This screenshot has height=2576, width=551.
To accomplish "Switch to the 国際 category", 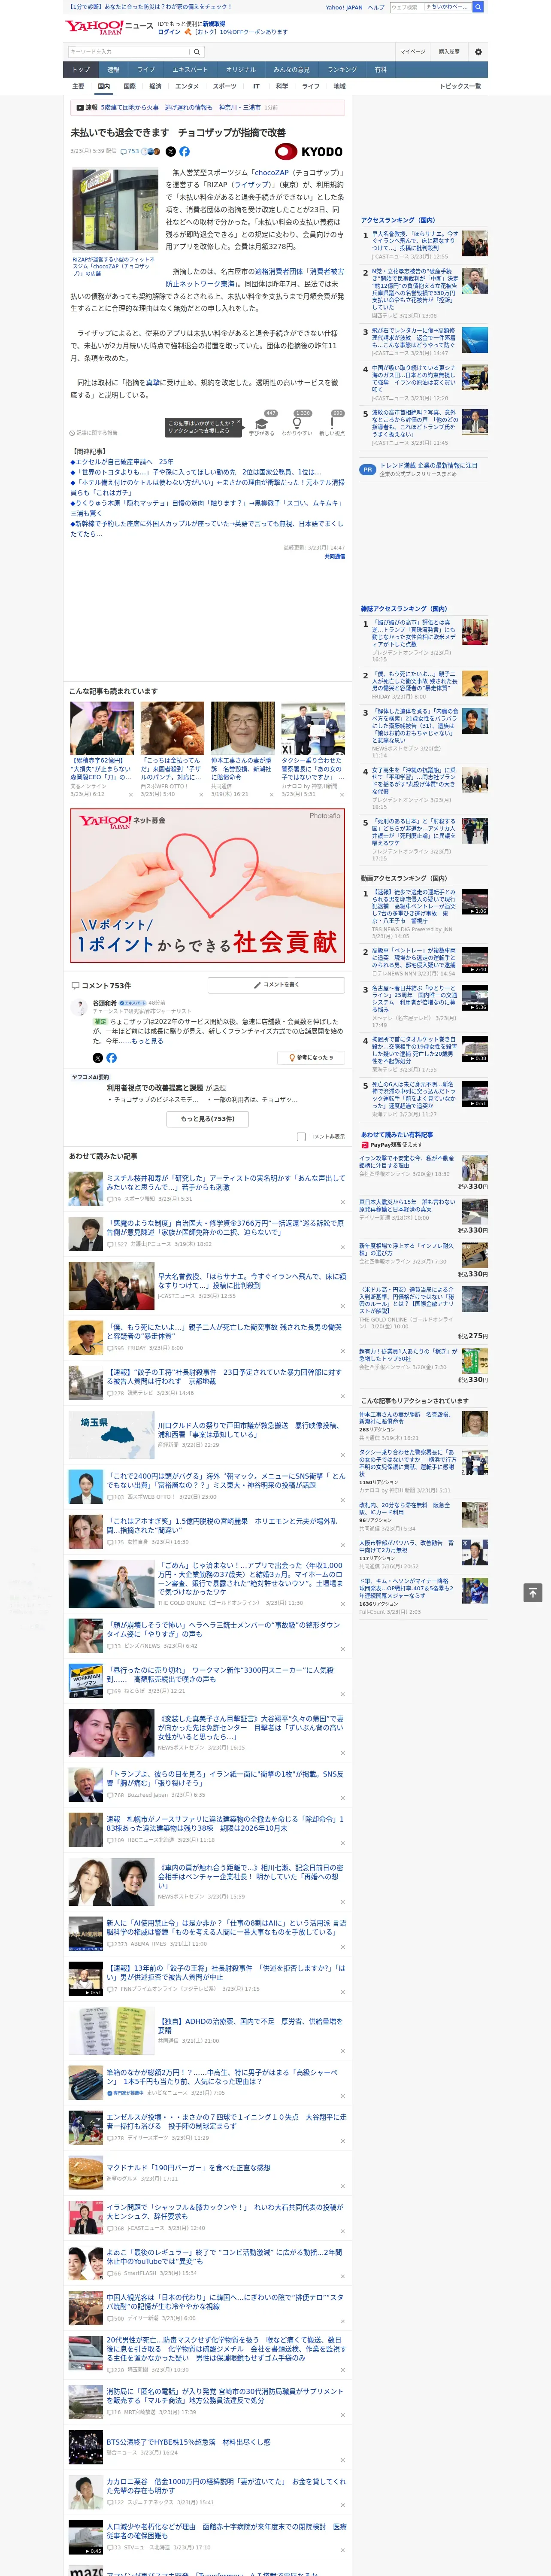I will 129,86.
